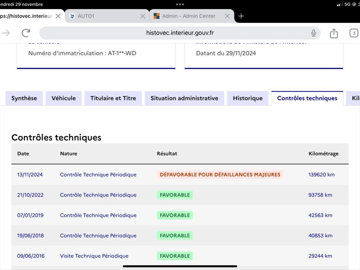Click the Date column header
Screen dimensions: 360x270
coord(23,153)
